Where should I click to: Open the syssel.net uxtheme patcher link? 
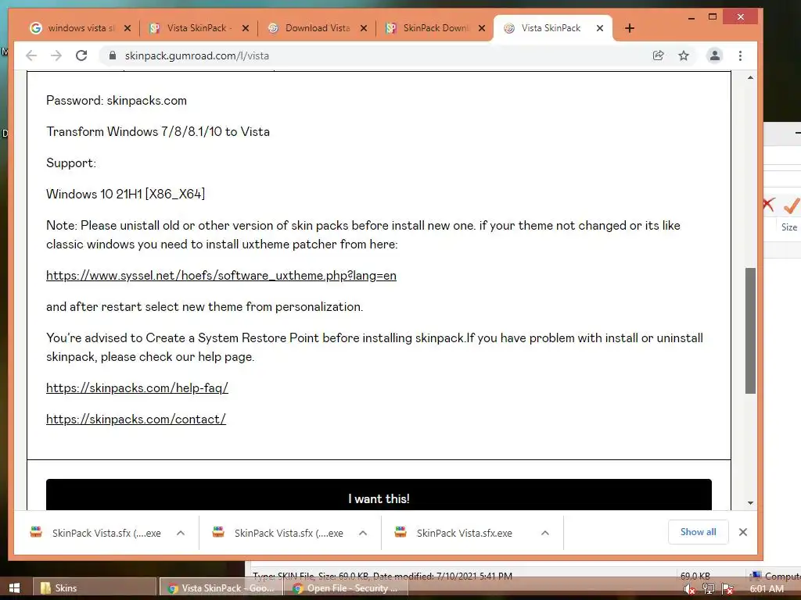221,276
